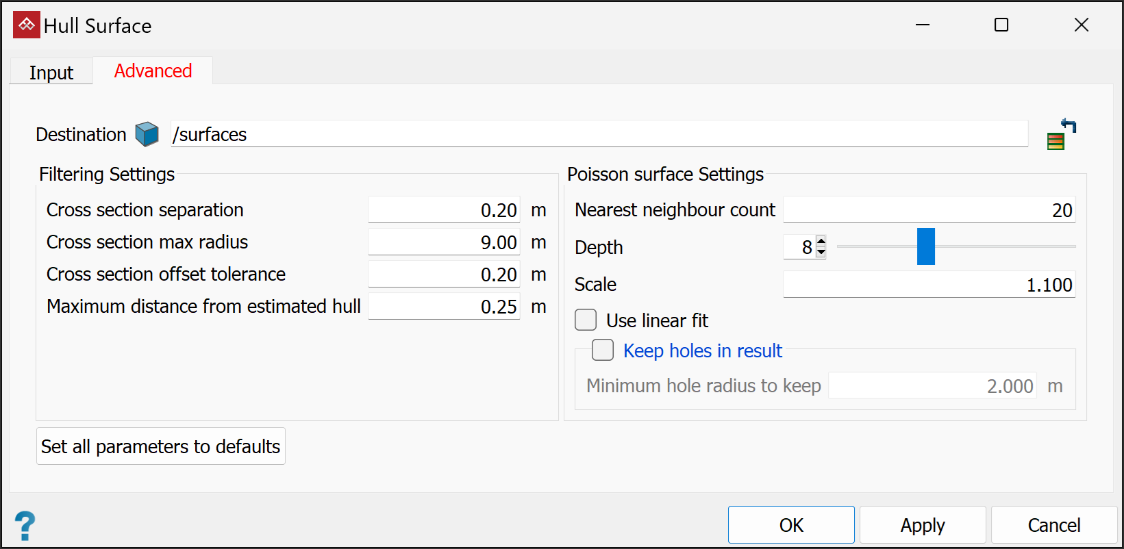Switch to the Input tab
Image resolution: width=1124 pixels, height=549 pixels.
pos(51,73)
